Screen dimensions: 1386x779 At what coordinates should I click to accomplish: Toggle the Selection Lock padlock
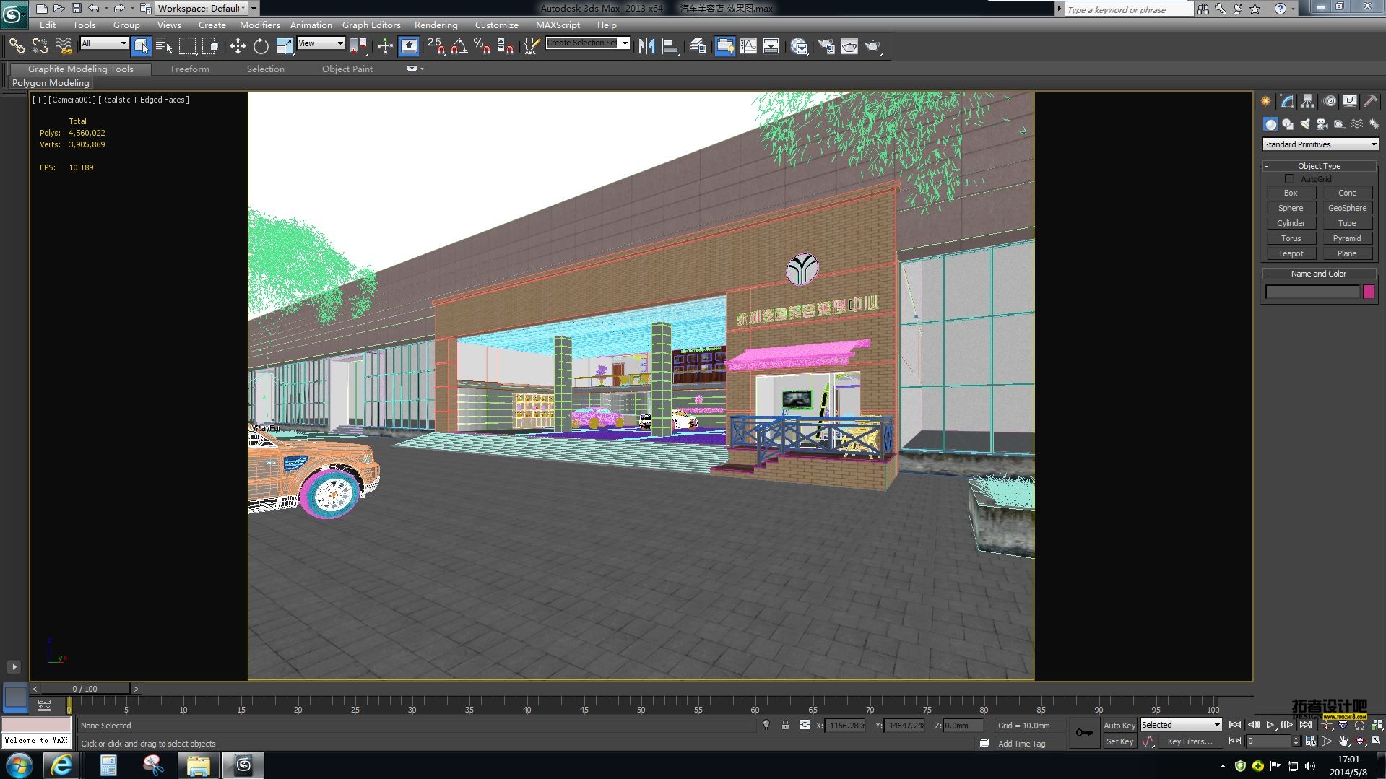tap(785, 725)
